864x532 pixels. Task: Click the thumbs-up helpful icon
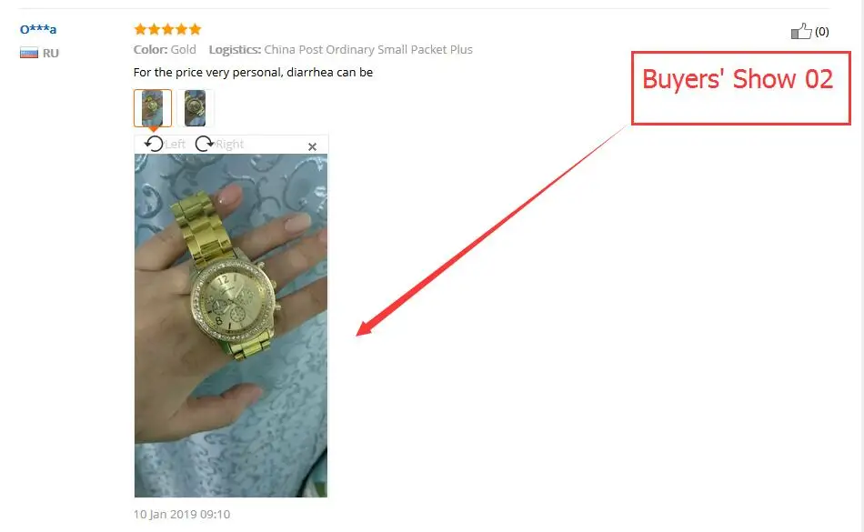click(x=801, y=32)
